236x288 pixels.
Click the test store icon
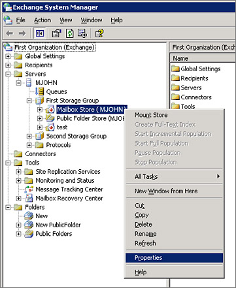50,127
